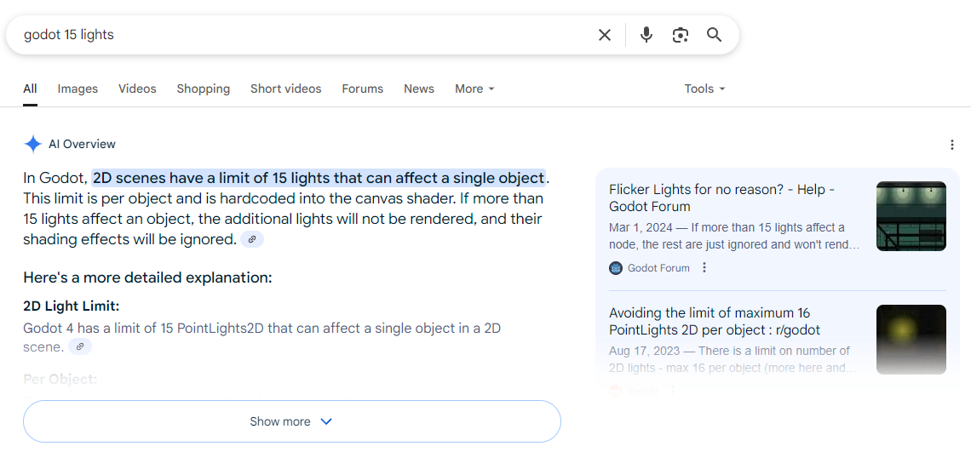Click the '2D Light Limit:' heading
This screenshot has height=452, width=971.
click(x=72, y=306)
